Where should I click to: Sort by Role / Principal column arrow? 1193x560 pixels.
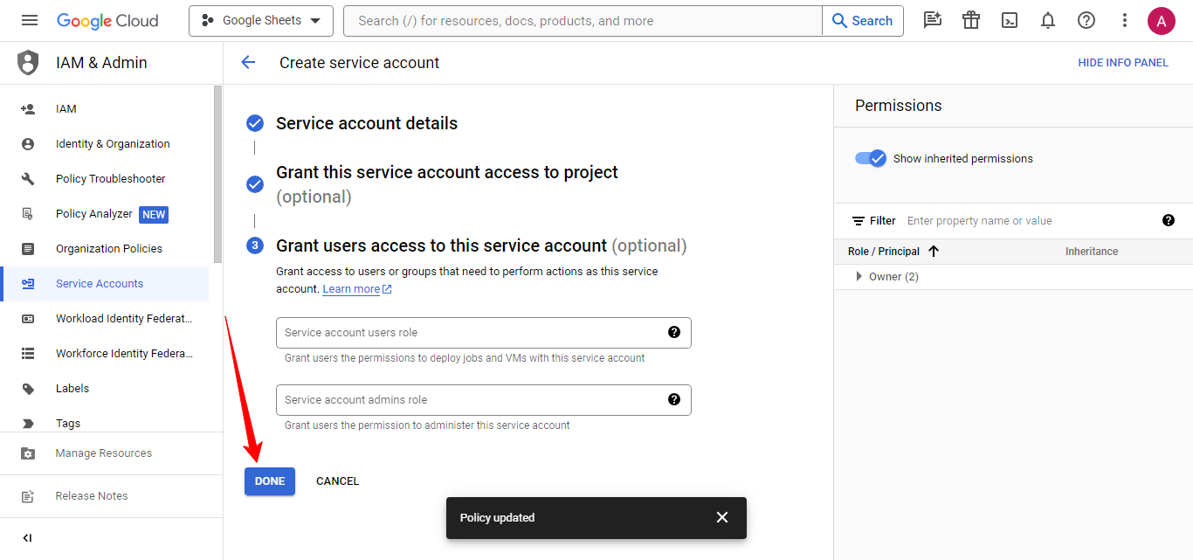click(934, 252)
